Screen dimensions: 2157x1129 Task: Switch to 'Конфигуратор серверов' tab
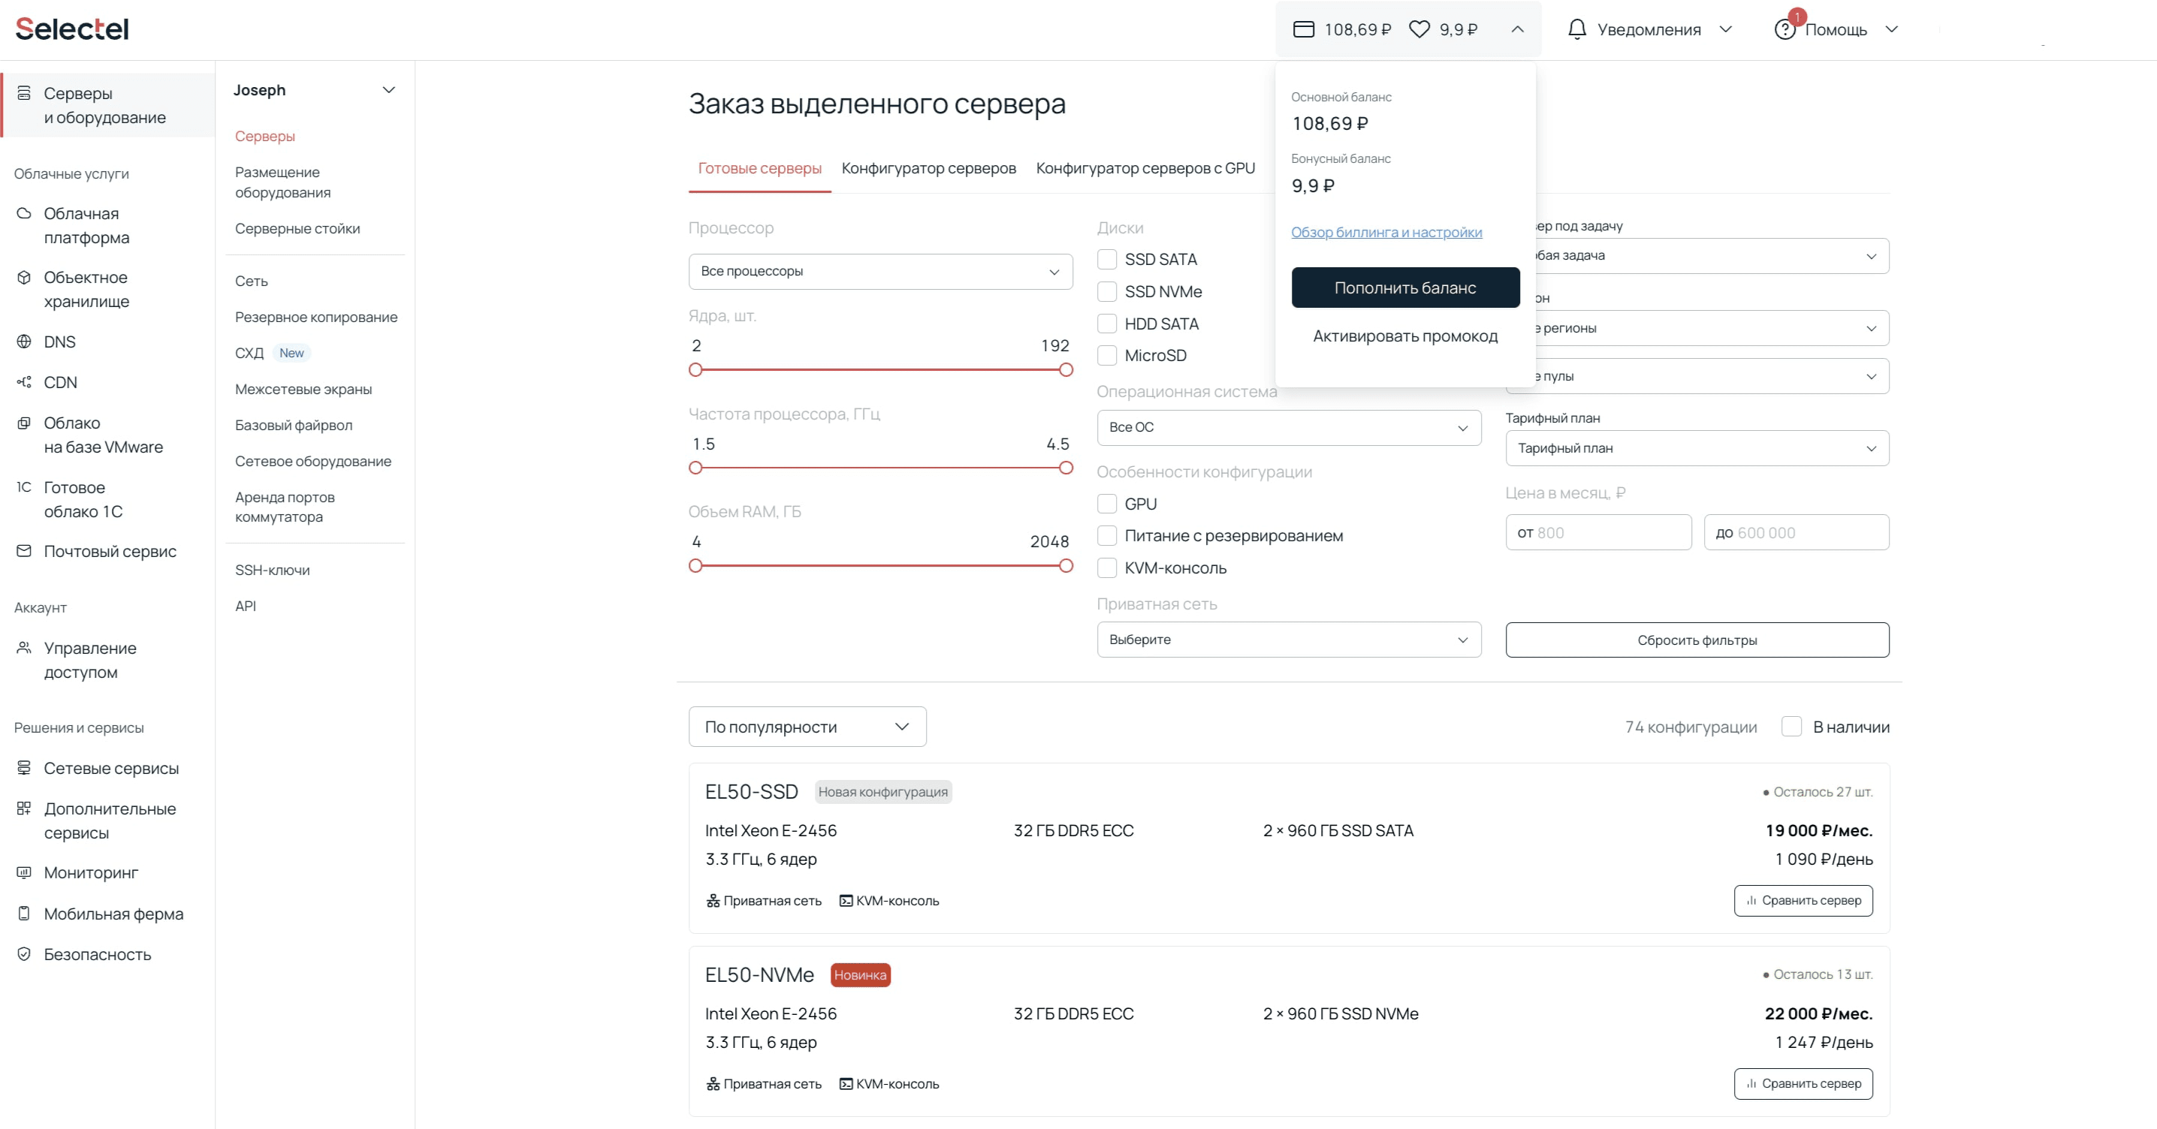coord(928,168)
